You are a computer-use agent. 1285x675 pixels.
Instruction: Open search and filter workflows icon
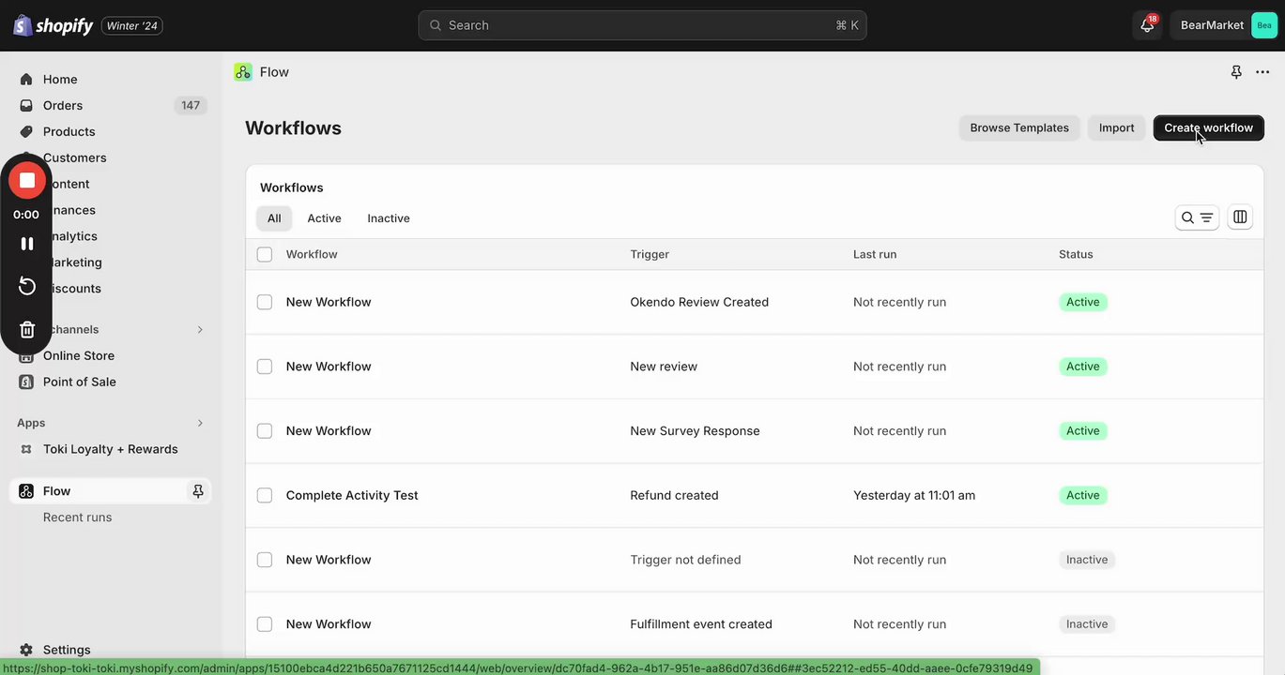(1197, 217)
